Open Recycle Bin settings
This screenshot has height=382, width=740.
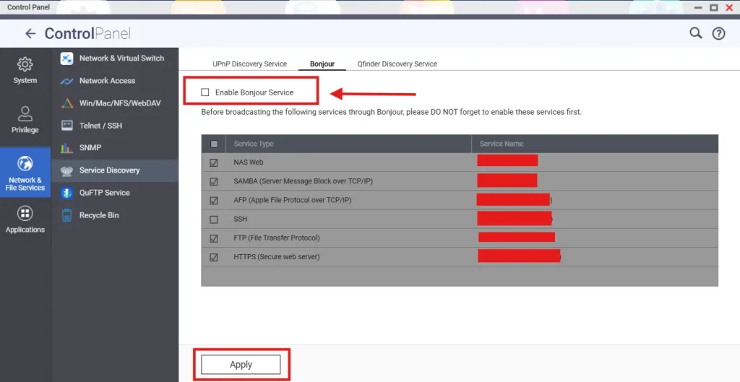click(x=115, y=215)
